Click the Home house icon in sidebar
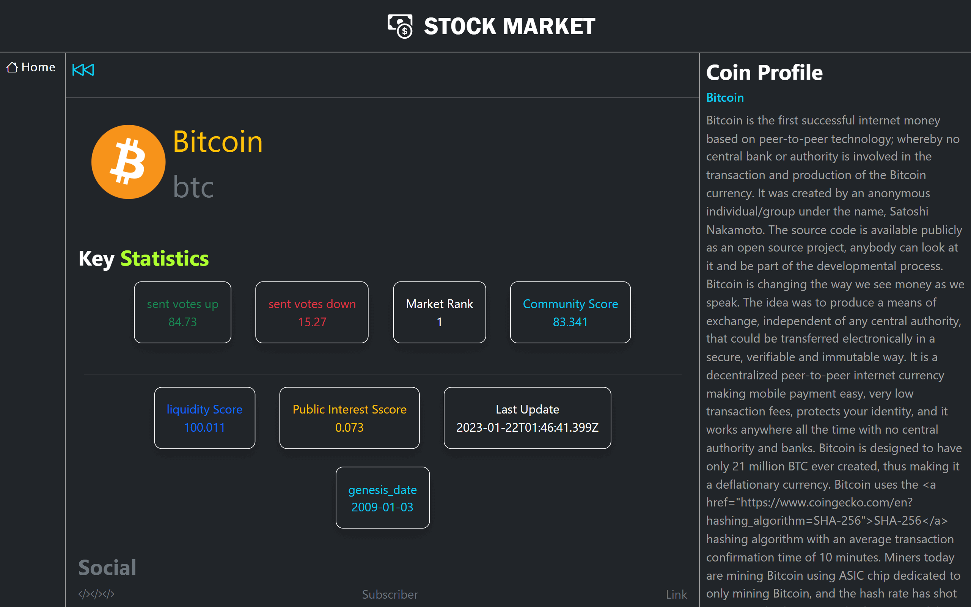 (x=13, y=67)
